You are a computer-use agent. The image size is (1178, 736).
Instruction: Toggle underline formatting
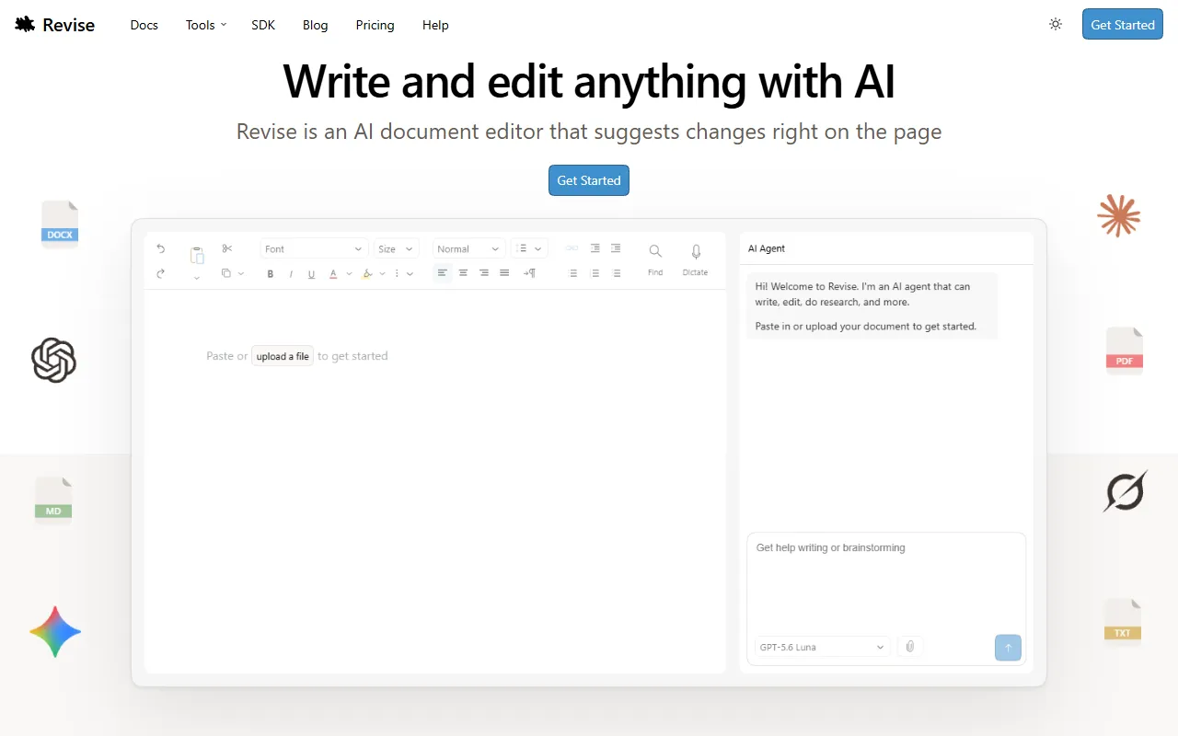[311, 273]
